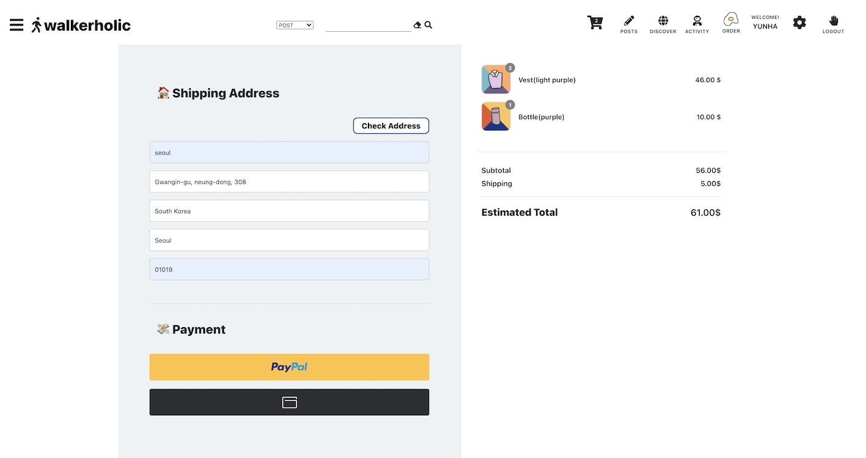Click the Logout hand icon

[833, 24]
